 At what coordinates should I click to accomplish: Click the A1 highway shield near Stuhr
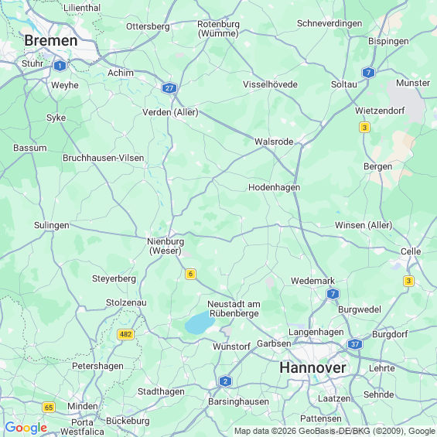click(60, 66)
